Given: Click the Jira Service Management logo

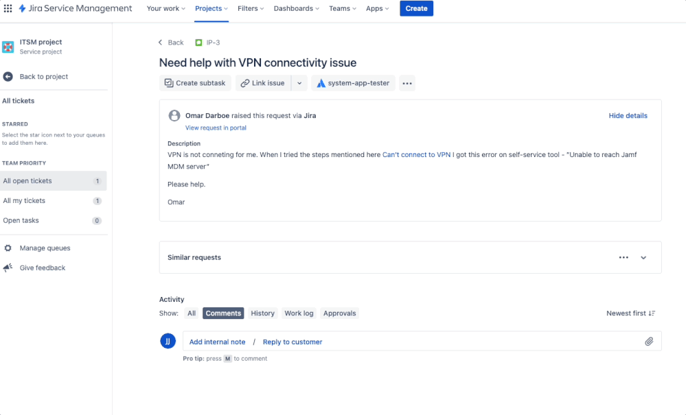Looking at the screenshot, I should (23, 8).
